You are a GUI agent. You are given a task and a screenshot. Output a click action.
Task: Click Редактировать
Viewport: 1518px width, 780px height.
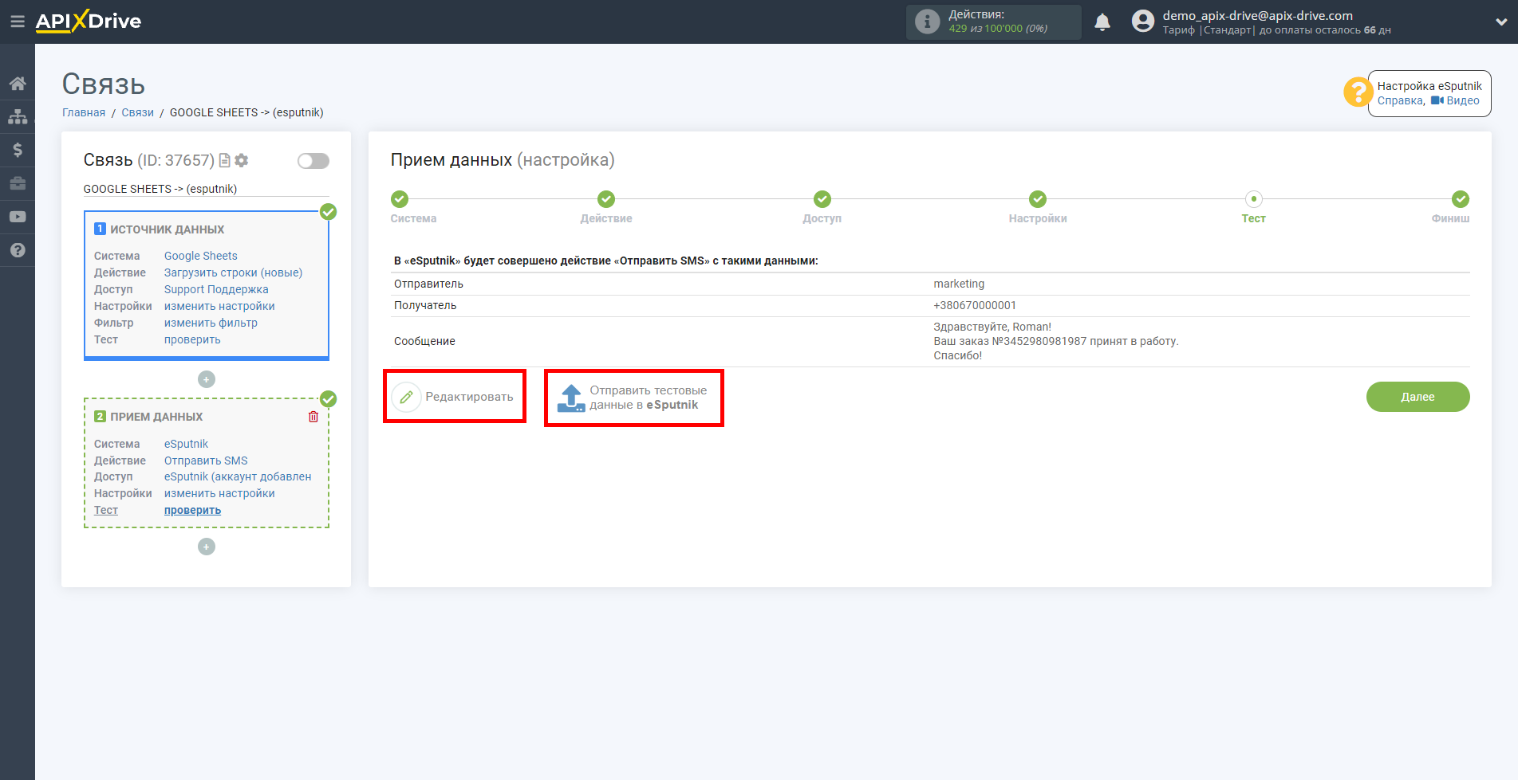point(469,397)
